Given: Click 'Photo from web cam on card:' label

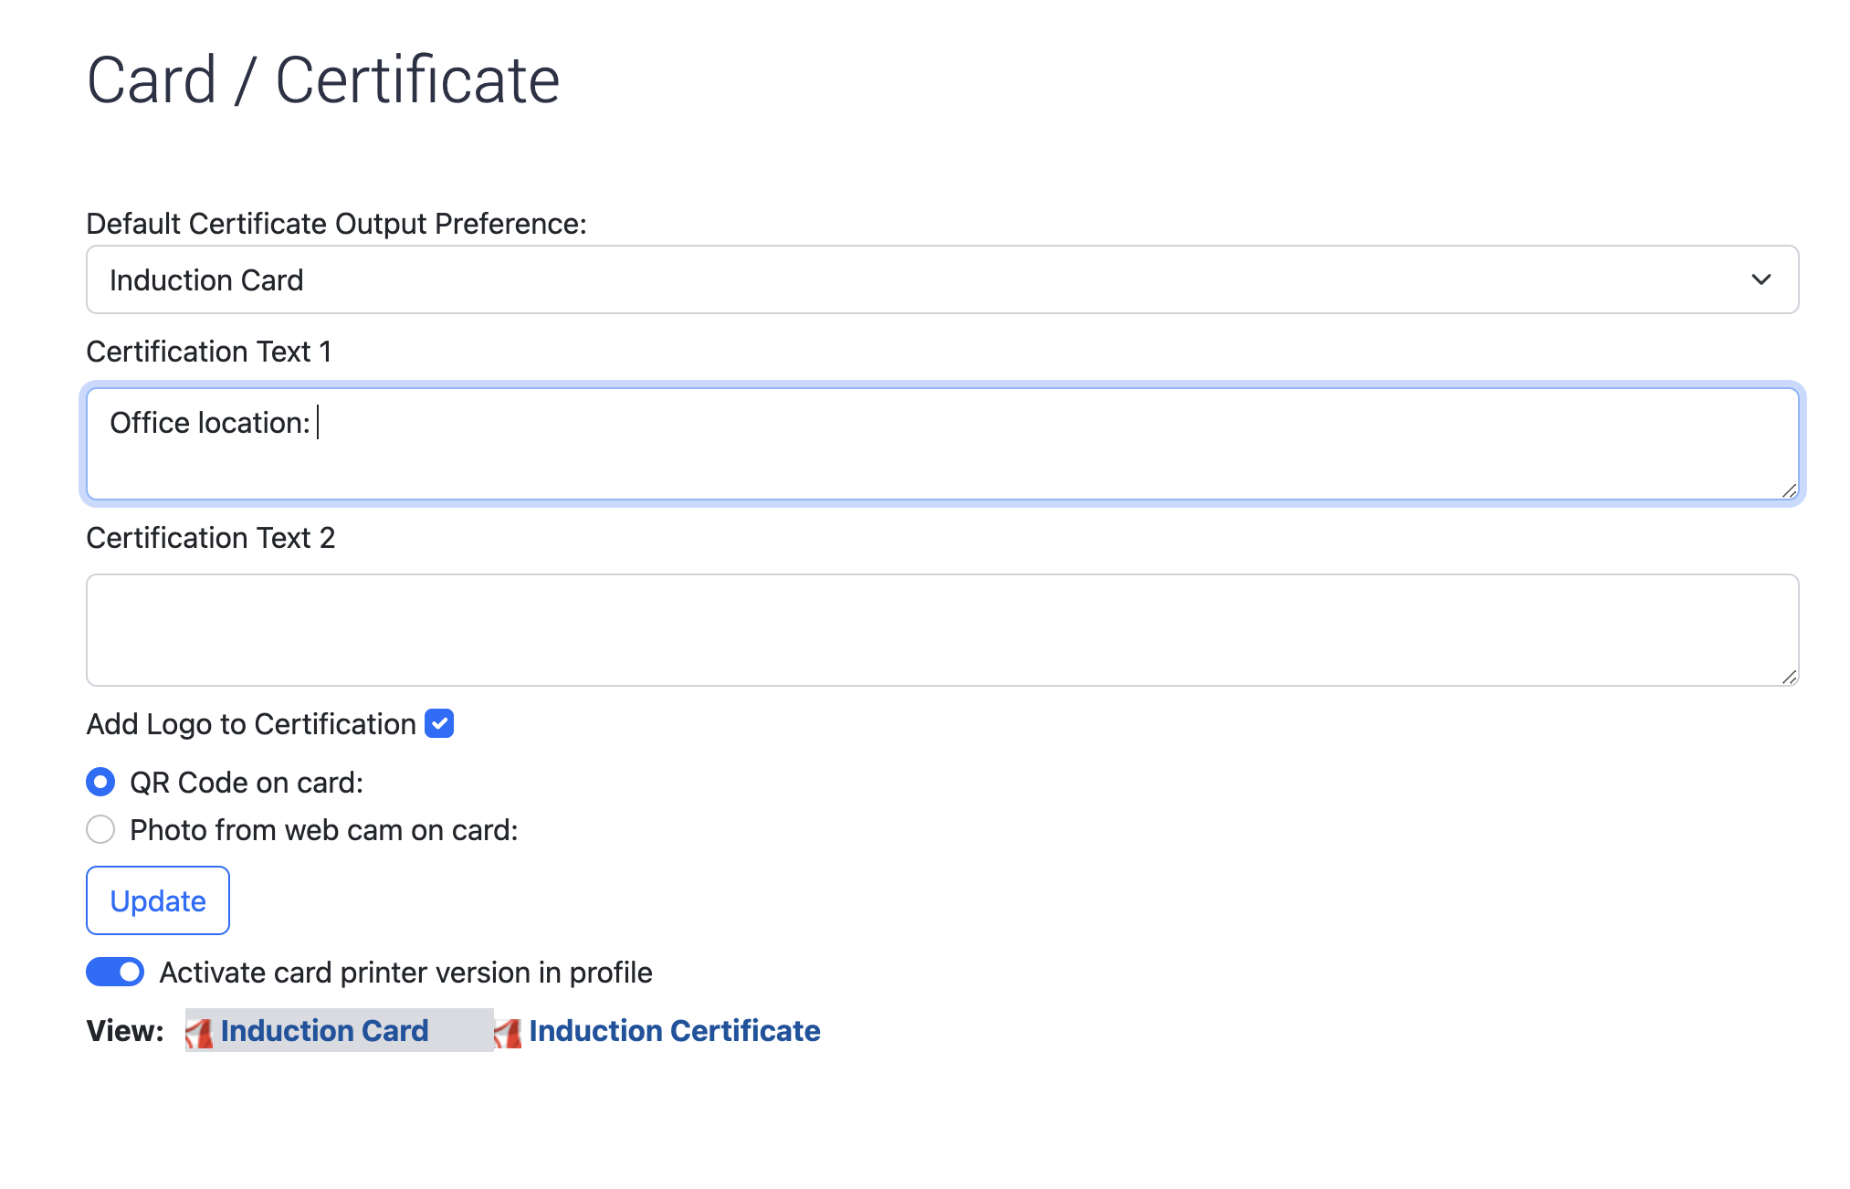Looking at the screenshot, I should coord(324,830).
